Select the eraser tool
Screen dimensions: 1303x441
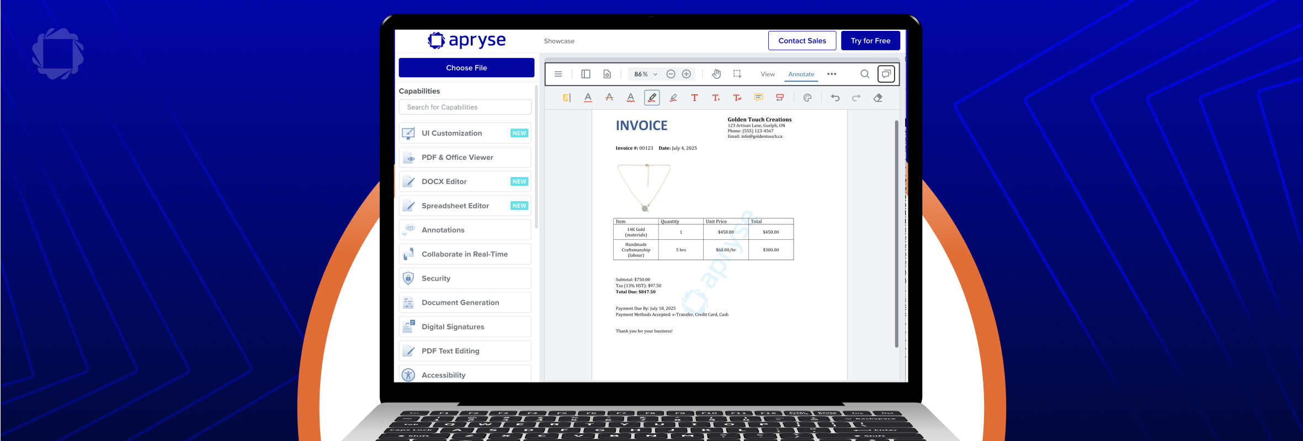coord(878,98)
